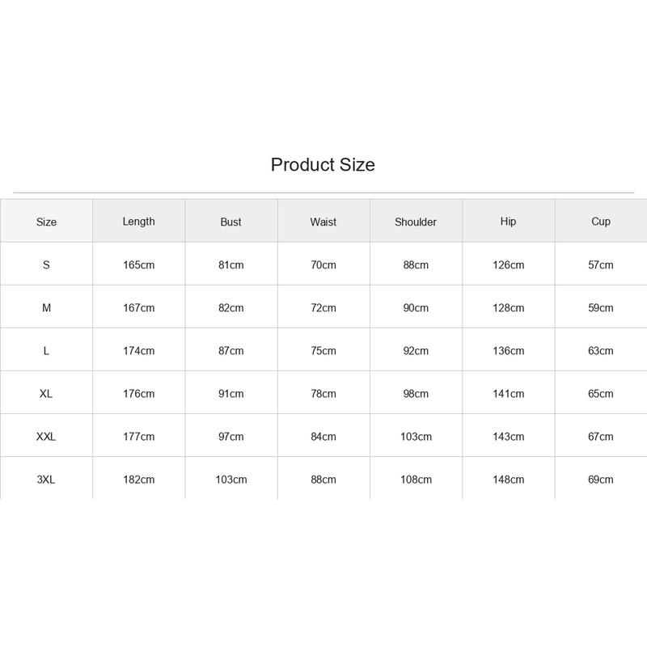Click the M size row label
647x647 pixels.
coord(46,308)
